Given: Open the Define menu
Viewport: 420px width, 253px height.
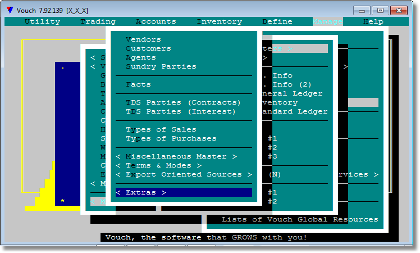Looking at the screenshot, I should (277, 21).
